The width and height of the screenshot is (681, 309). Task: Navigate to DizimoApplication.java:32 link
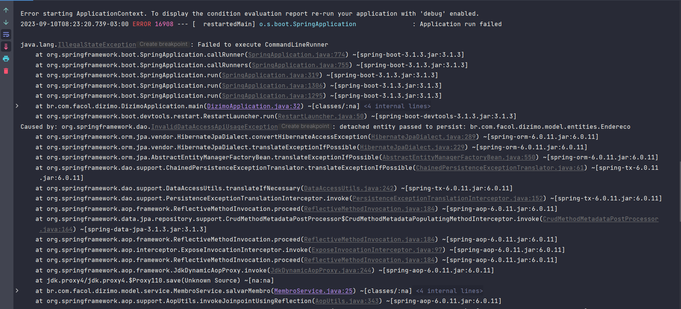click(x=254, y=106)
